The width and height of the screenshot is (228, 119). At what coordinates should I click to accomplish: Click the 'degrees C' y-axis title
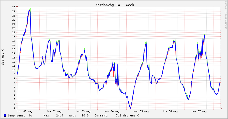3,57
